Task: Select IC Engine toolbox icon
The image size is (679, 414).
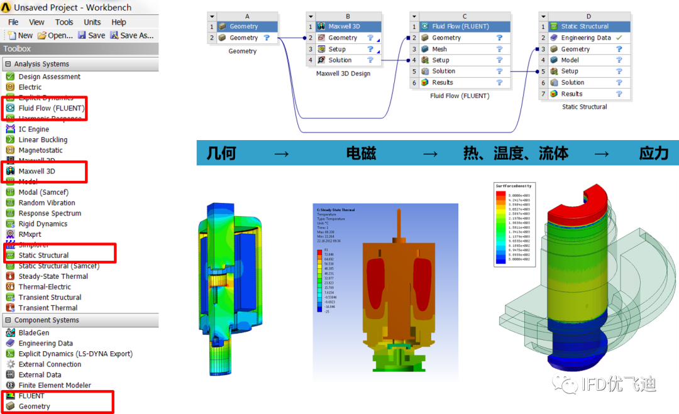Action: click(x=11, y=129)
